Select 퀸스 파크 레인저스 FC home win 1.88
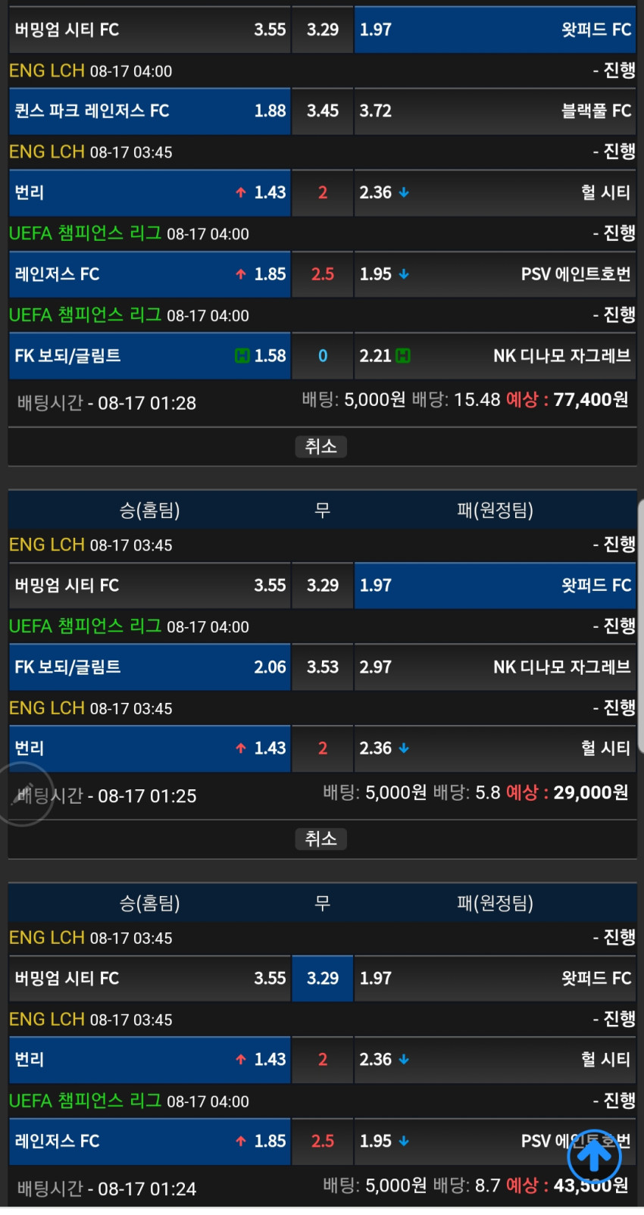This screenshot has width=644, height=1215. (x=150, y=111)
